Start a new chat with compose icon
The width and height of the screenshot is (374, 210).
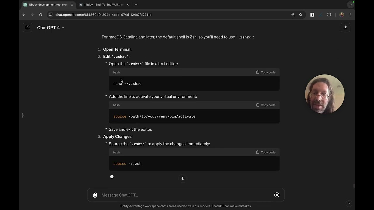pos(27,27)
